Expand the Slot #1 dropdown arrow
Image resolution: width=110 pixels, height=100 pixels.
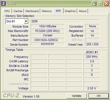pos(26,21)
